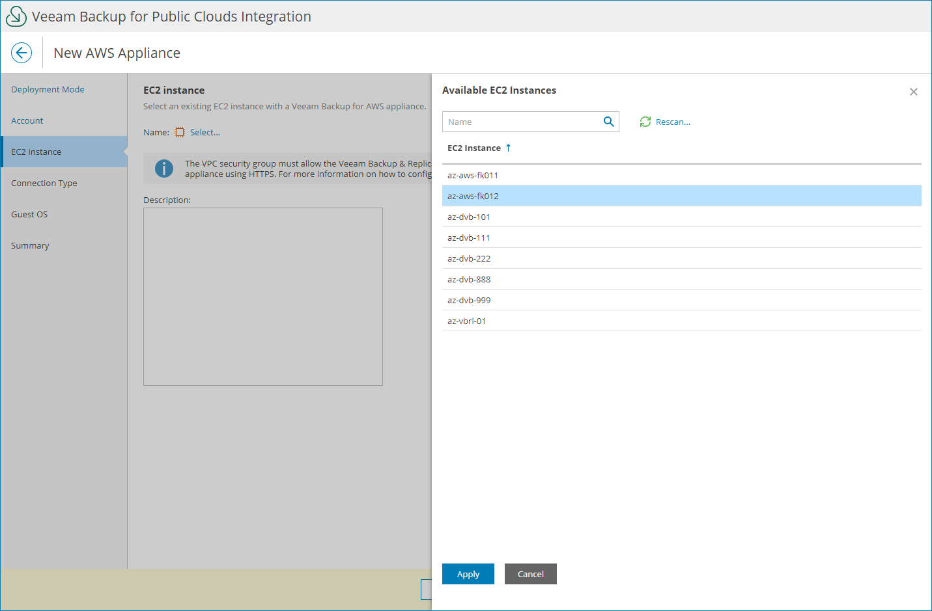
Task: Click the Rescan link
Action: pos(673,122)
